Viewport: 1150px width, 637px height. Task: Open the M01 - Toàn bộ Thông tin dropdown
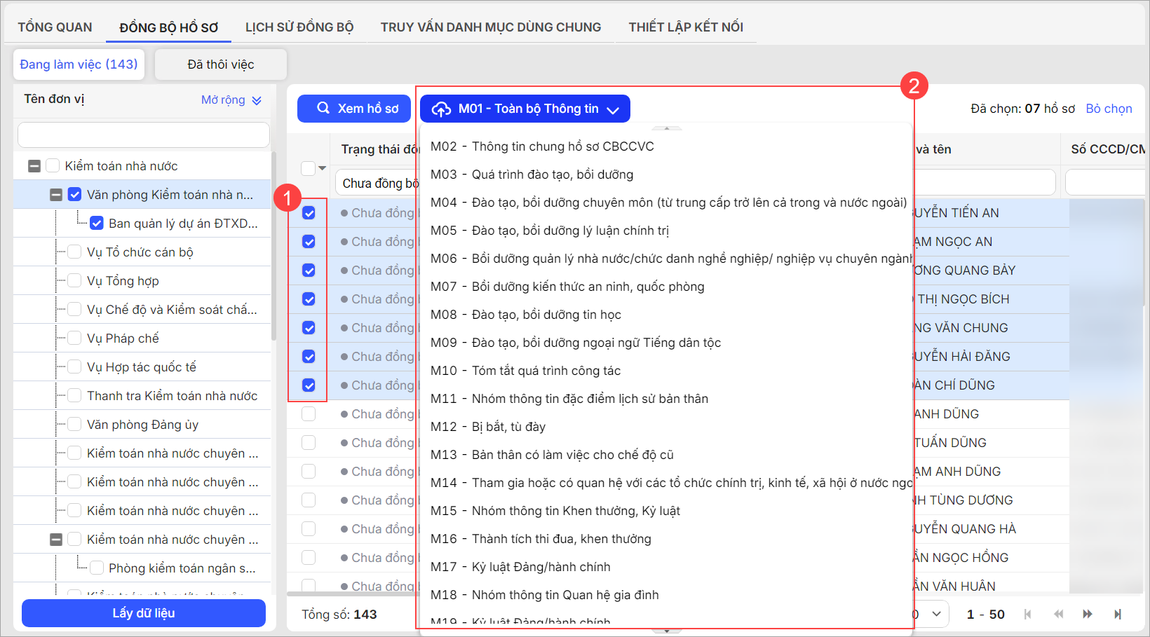525,109
